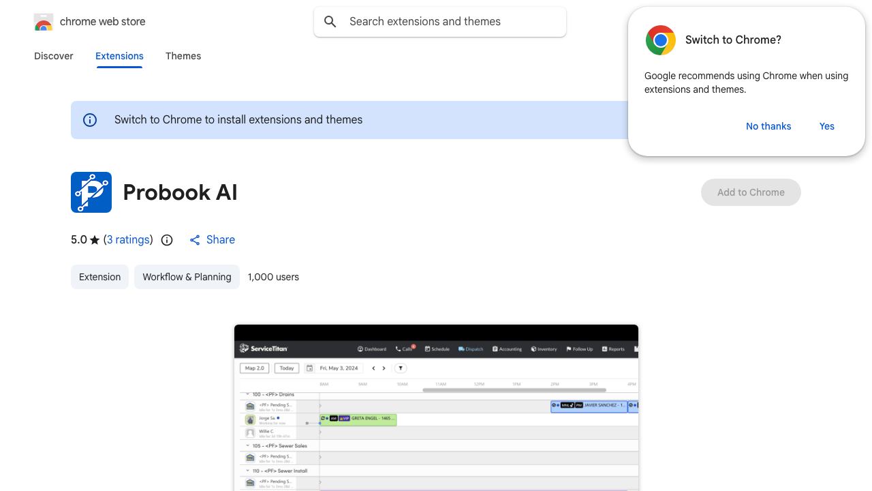Open the ServiceTitan dispatch screenshot preview
The image size is (872, 491).
click(x=436, y=408)
